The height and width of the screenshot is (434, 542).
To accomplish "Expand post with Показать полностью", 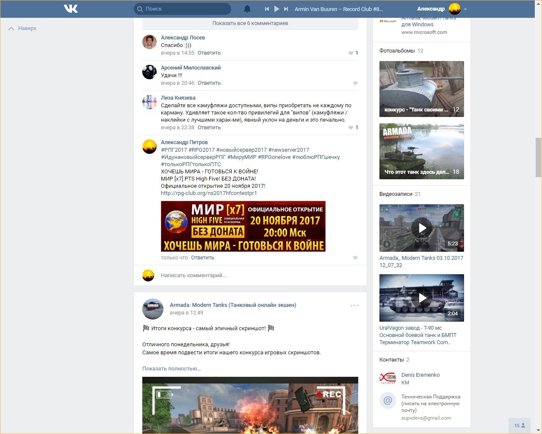I will (171, 369).
